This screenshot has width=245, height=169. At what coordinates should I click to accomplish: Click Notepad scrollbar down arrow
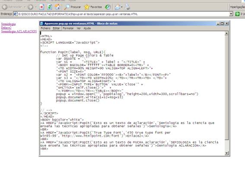[226, 153]
